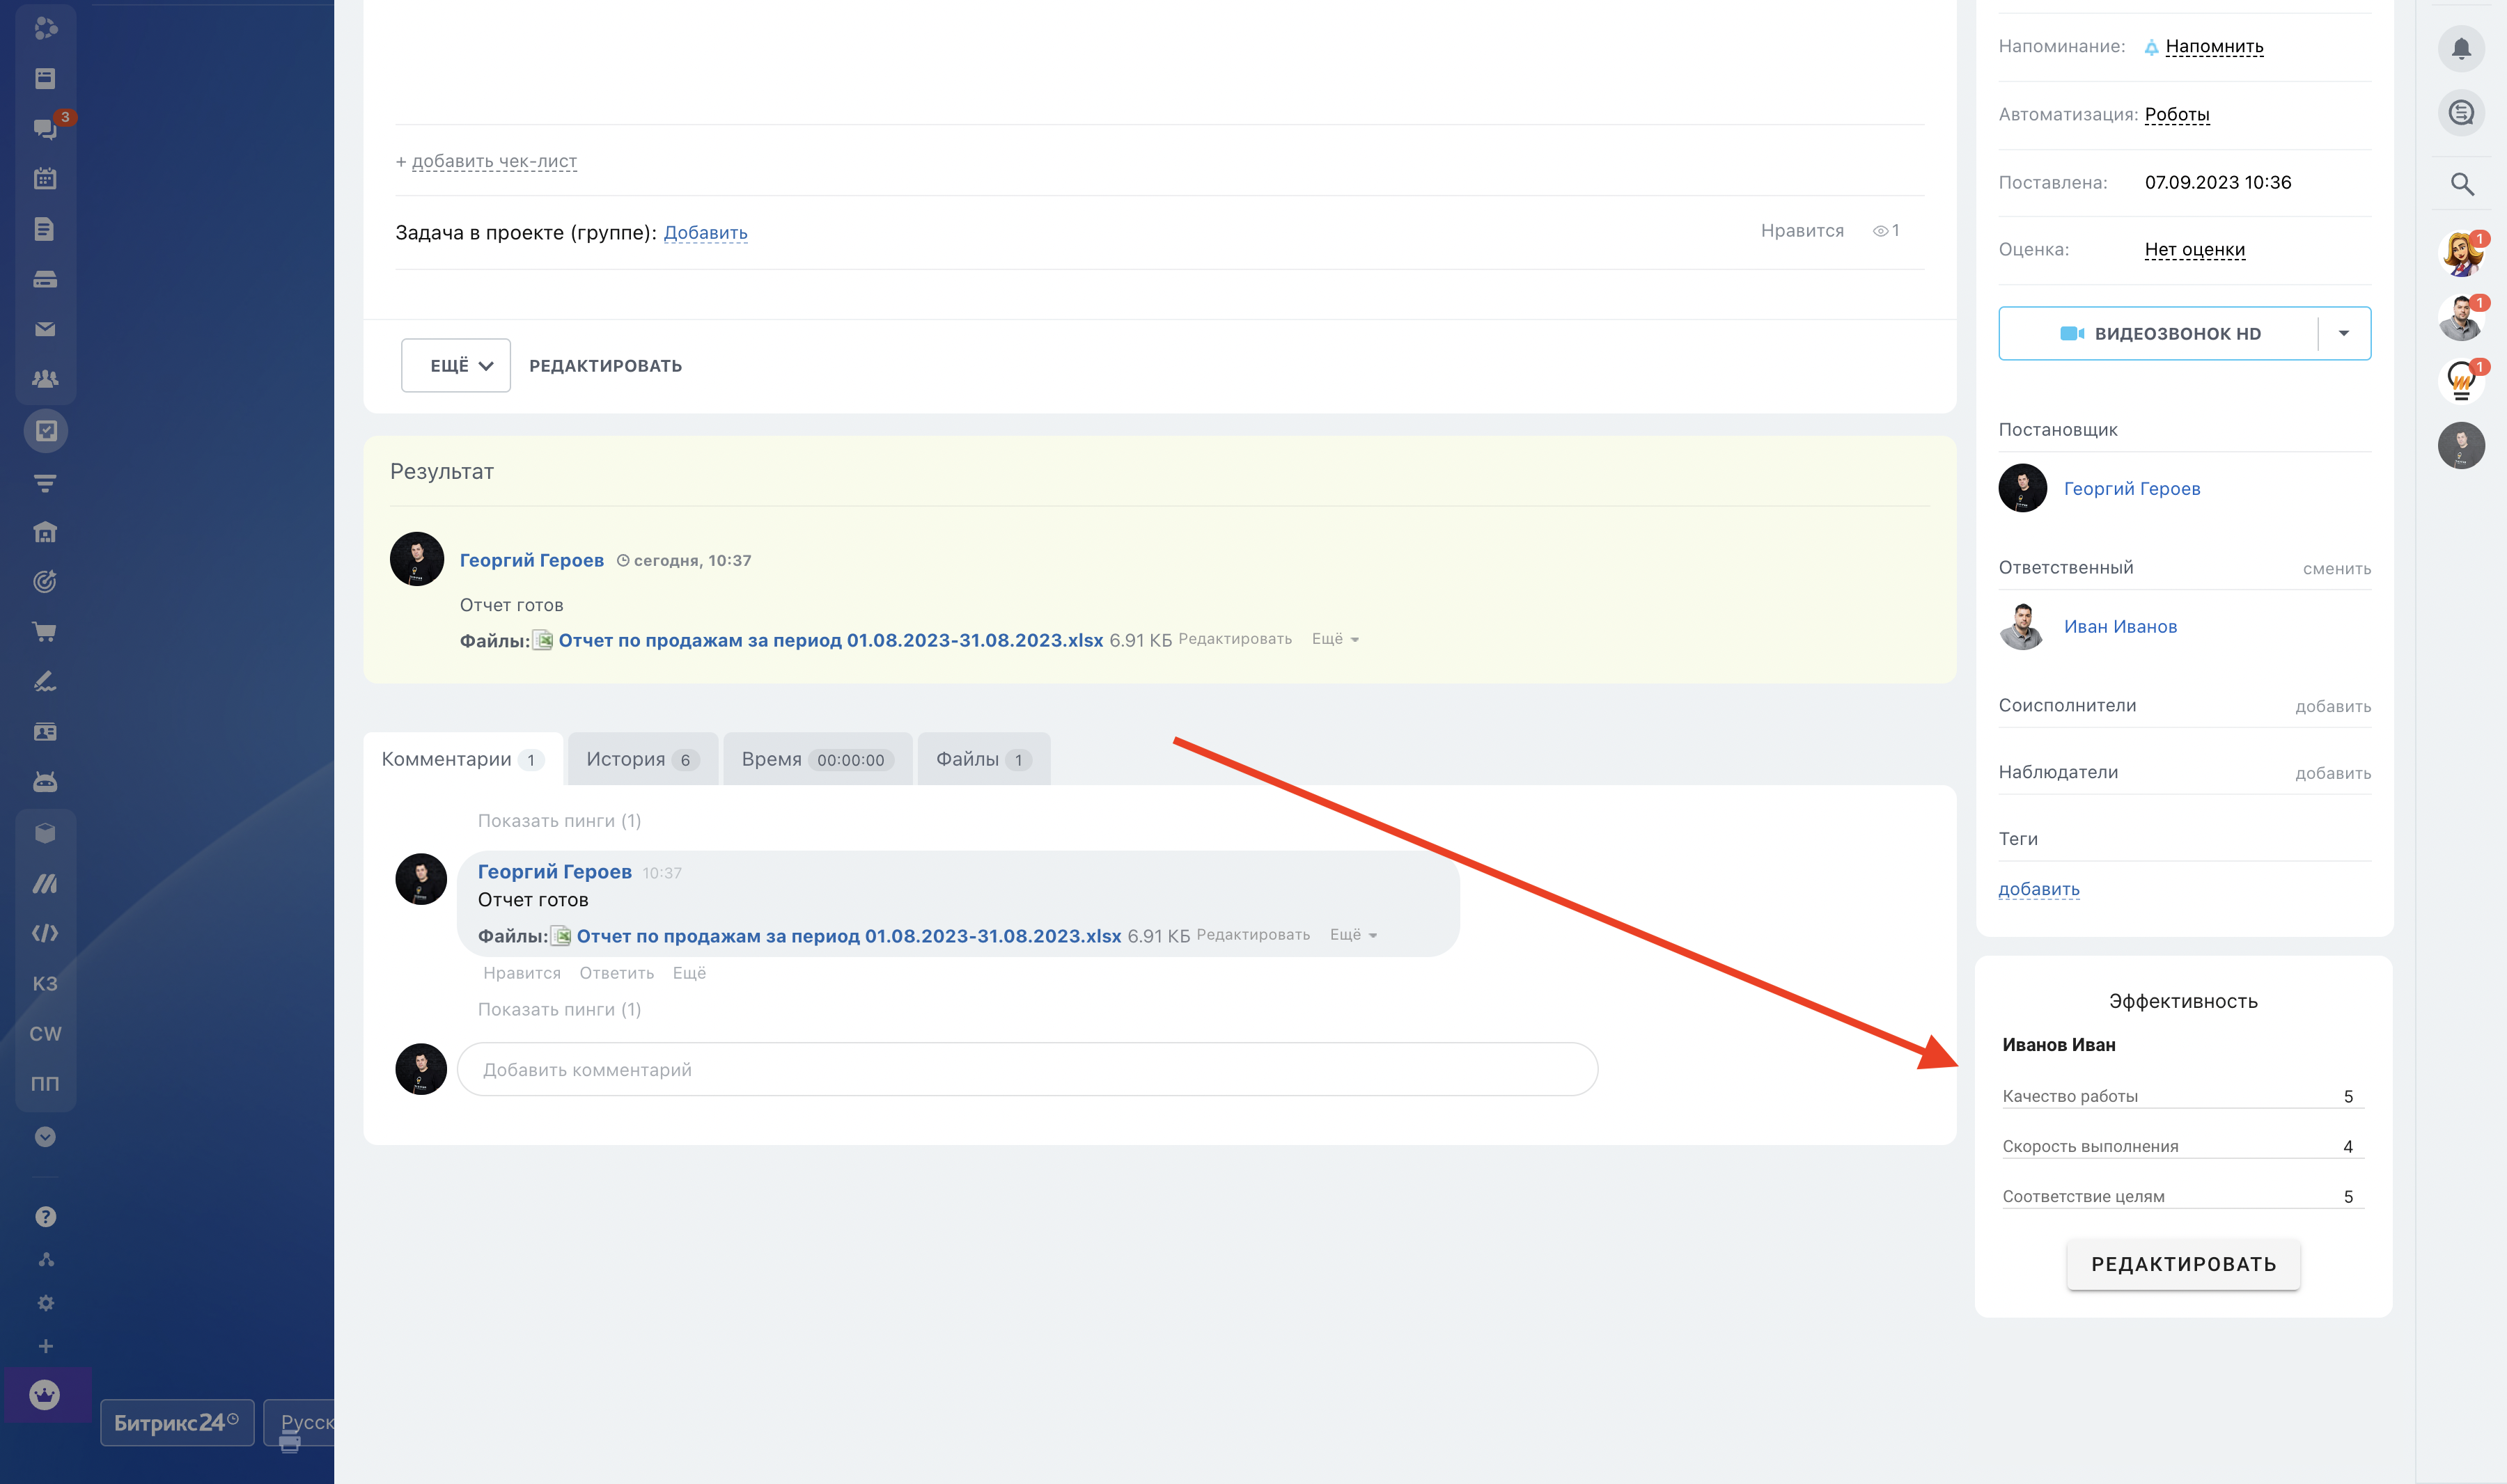Click the help question mark icon
The height and width of the screenshot is (1484, 2507).
(x=45, y=1217)
